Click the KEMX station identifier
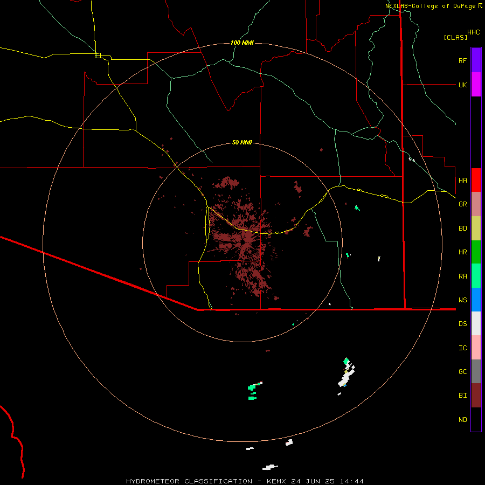This screenshot has width=485, height=485. (x=276, y=481)
